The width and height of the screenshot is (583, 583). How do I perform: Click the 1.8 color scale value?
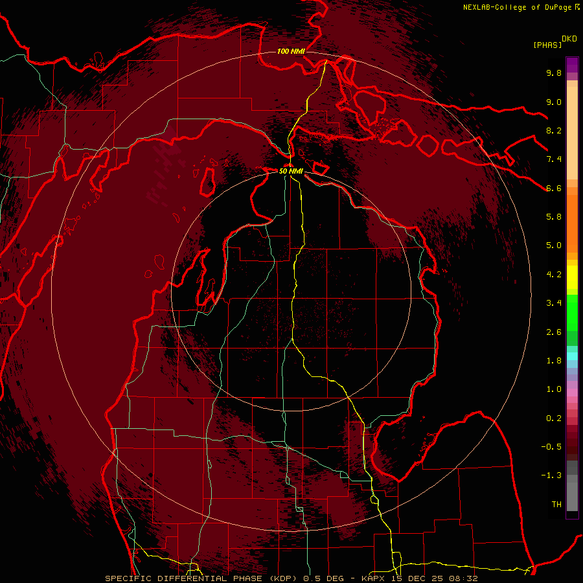(x=554, y=361)
